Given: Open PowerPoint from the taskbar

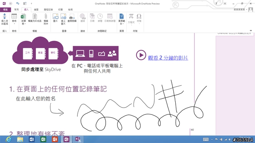Looking at the screenshot, I should [x=55, y=139].
